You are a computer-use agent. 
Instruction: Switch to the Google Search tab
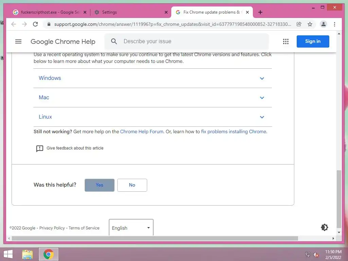pyautogui.click(x=49, y=12)
